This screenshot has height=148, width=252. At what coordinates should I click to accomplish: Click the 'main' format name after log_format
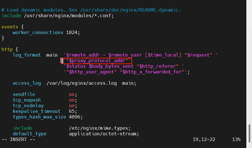pos(52,55)
